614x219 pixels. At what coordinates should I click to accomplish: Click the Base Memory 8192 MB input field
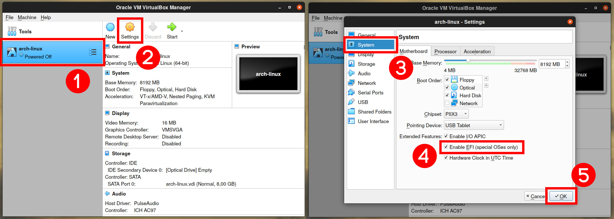tap(551, 64)
